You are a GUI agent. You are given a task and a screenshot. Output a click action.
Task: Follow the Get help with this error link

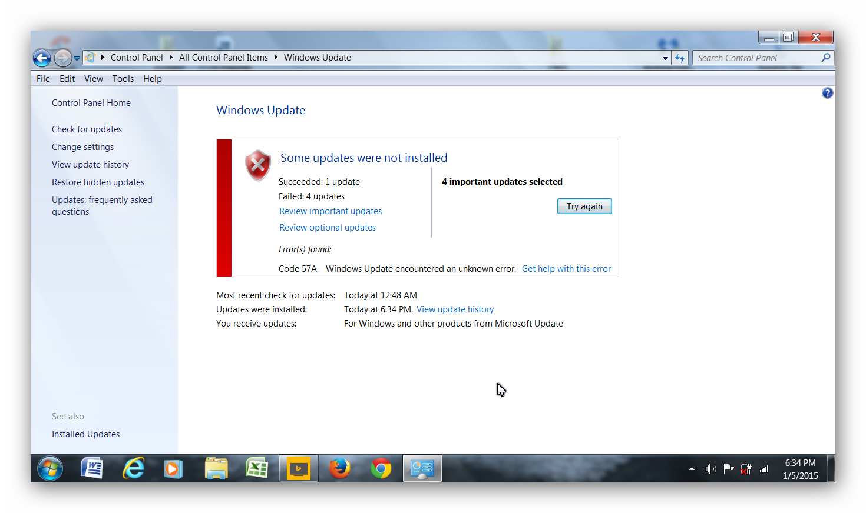[566, 269]
